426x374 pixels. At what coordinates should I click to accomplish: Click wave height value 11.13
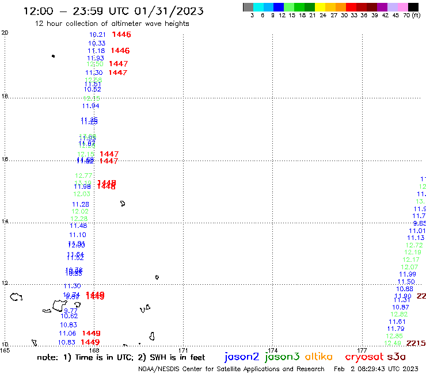416,238
